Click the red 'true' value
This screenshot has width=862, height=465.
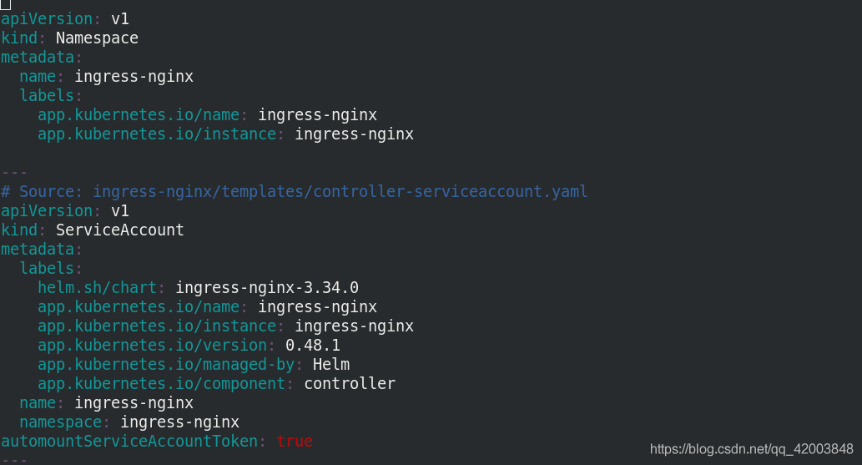tap(295, 442)
